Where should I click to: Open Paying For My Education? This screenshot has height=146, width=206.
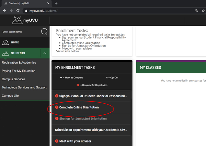tap(19, 71)
